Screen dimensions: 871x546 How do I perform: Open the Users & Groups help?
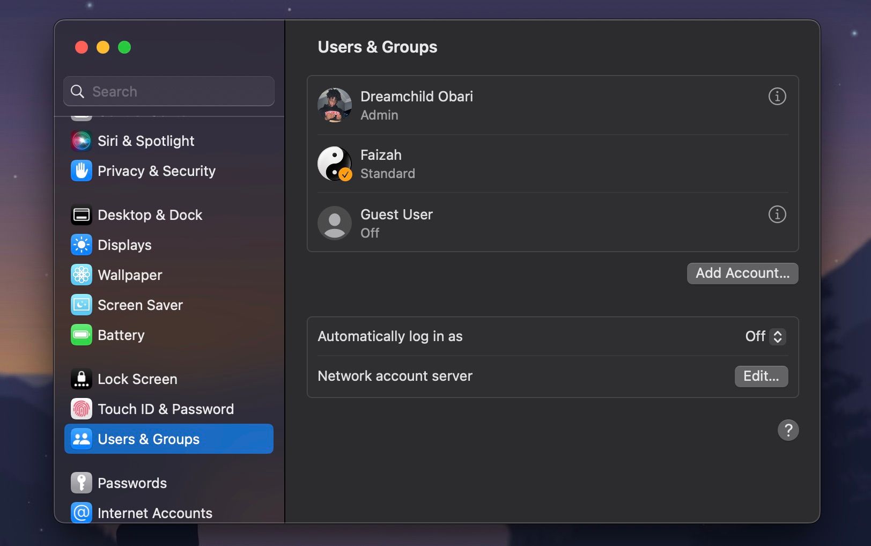pos(788,430)
